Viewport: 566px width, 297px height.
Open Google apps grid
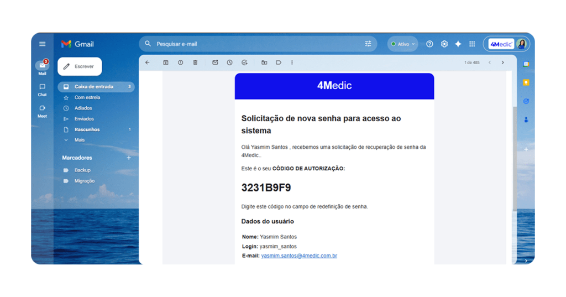click(472, 44)
